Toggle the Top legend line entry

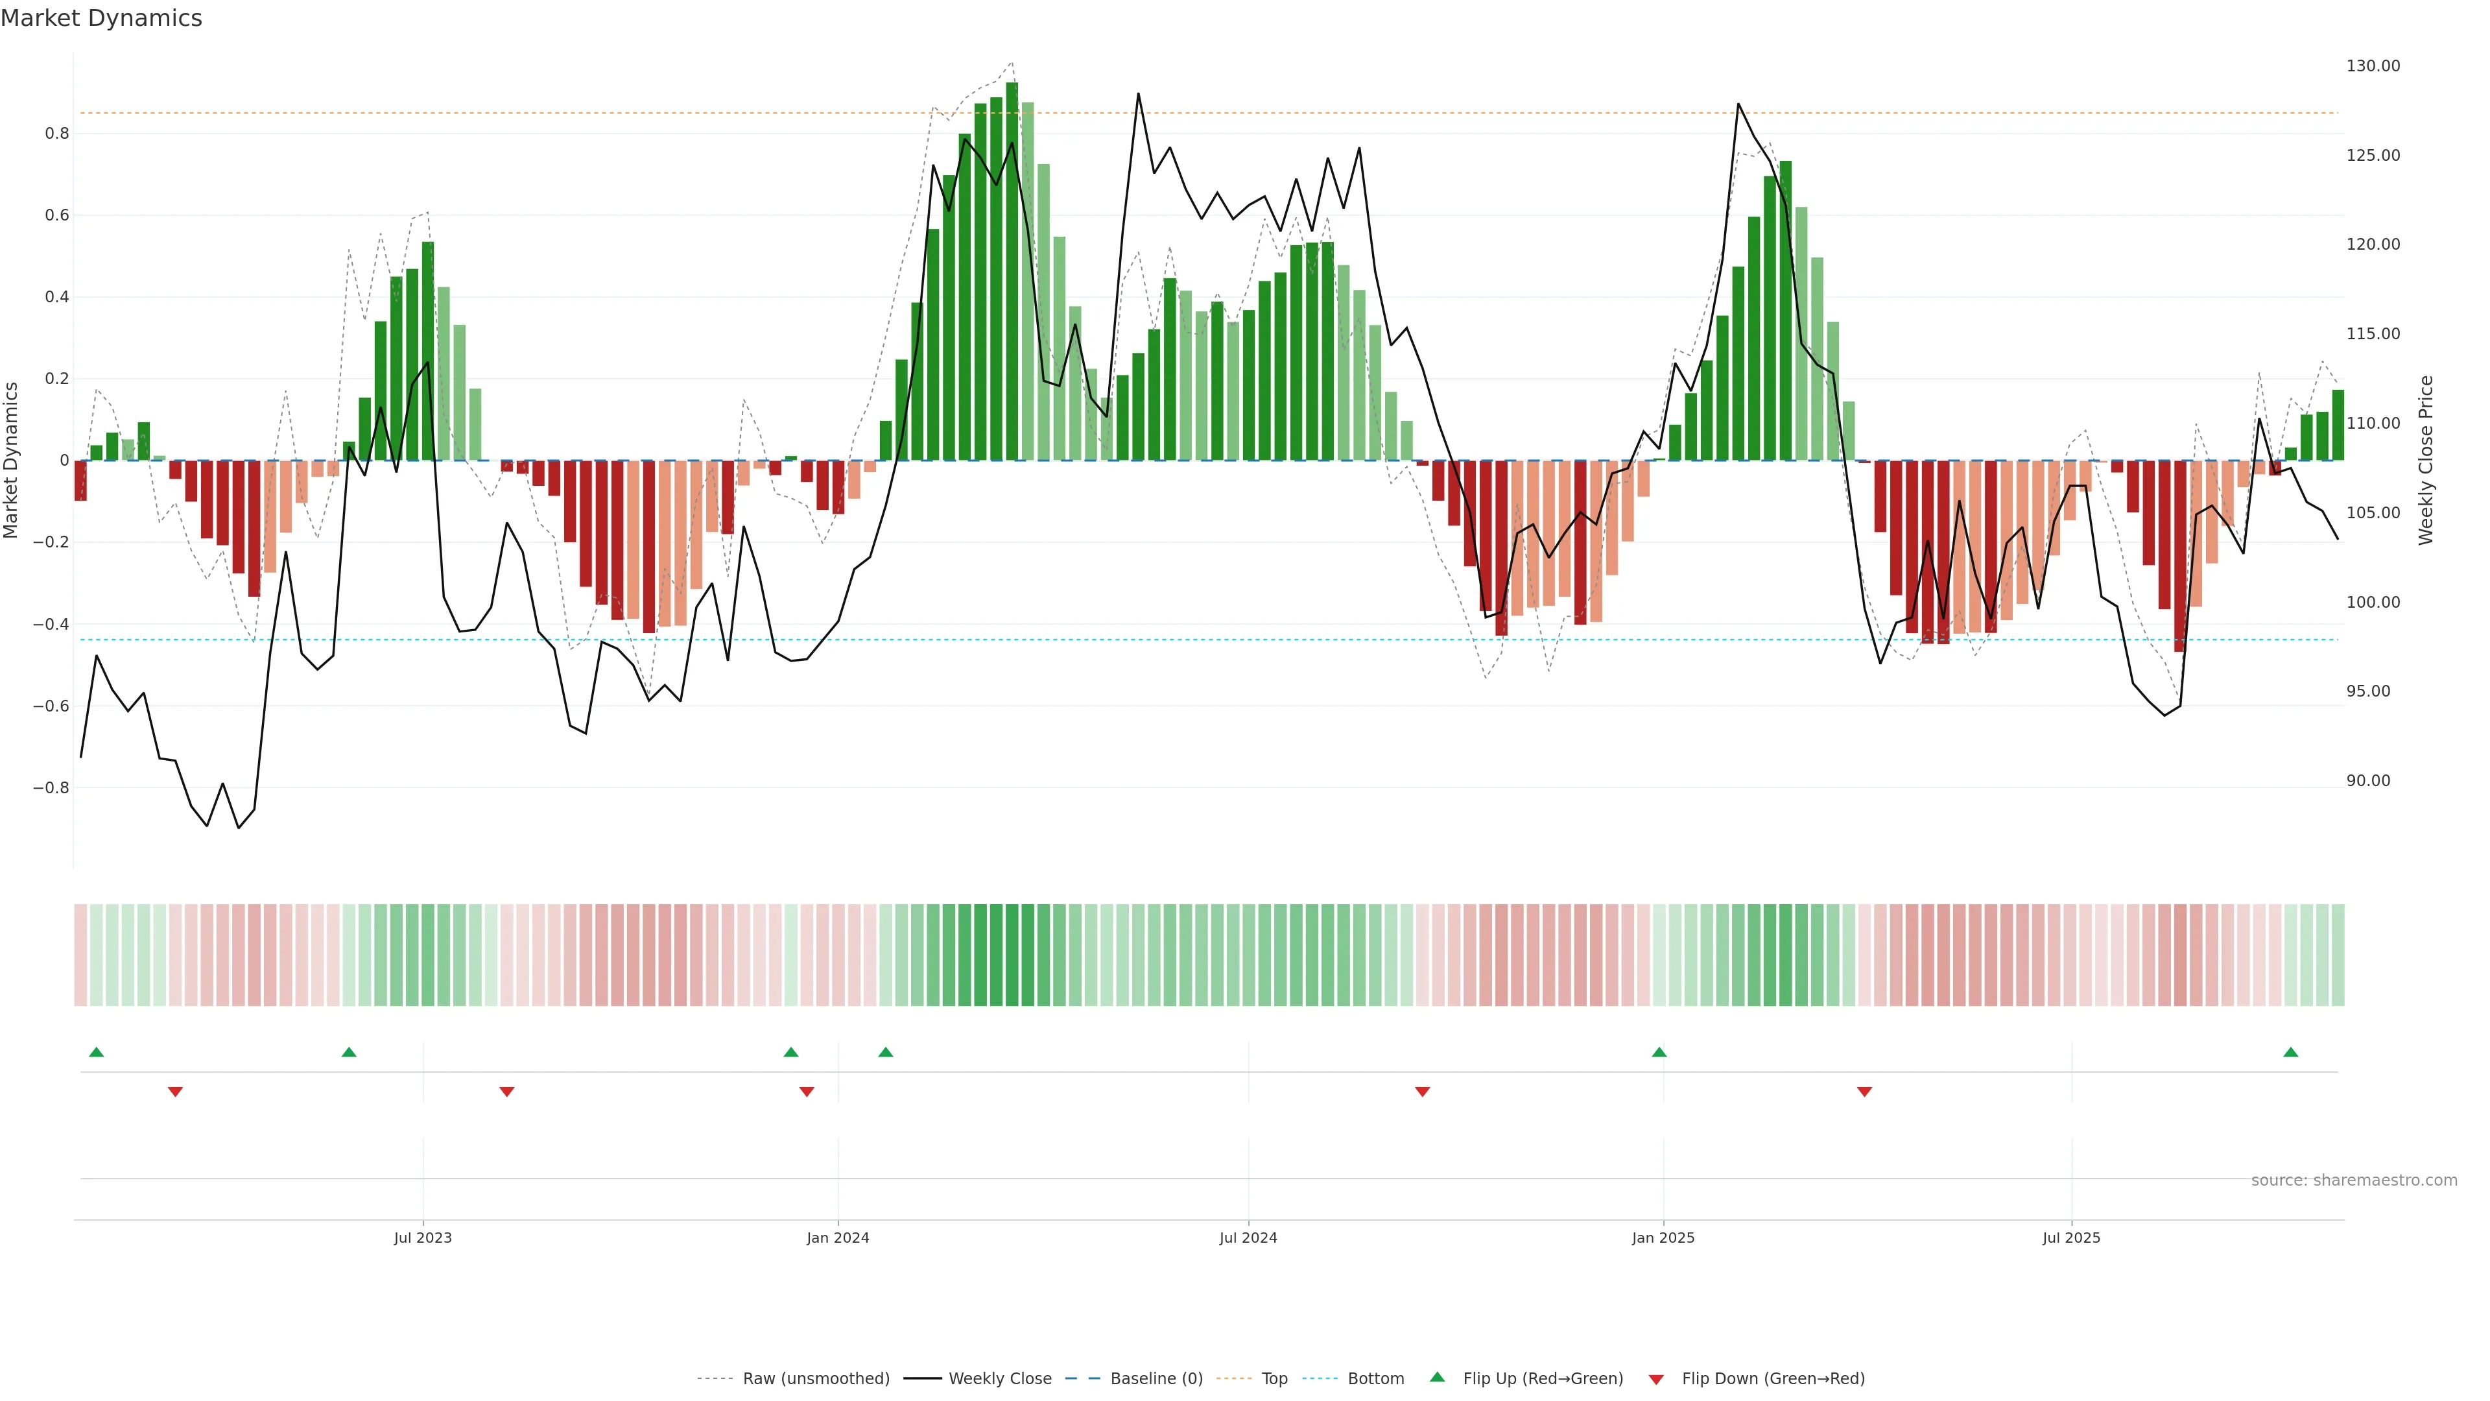[1274, 1379]
